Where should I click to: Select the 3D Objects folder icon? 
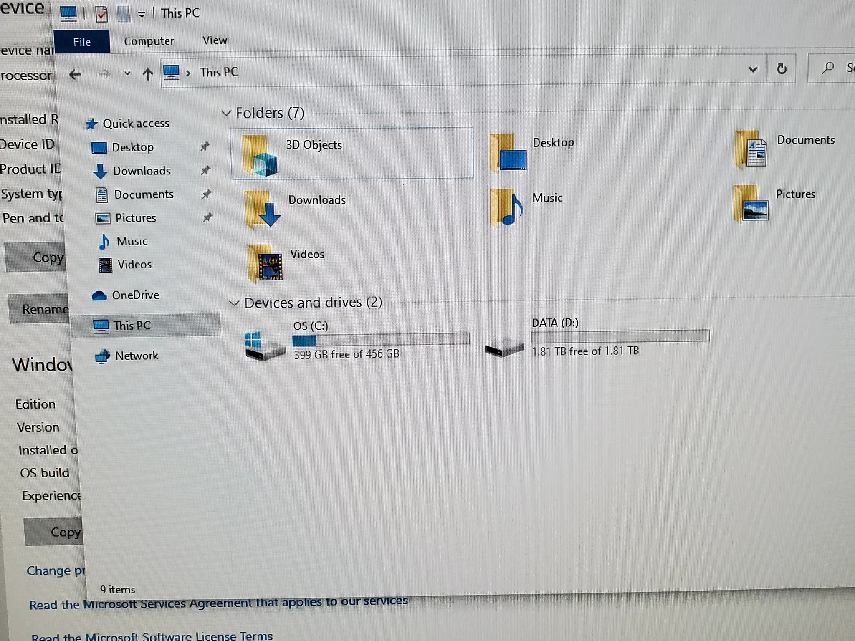(x=260, y=155)
